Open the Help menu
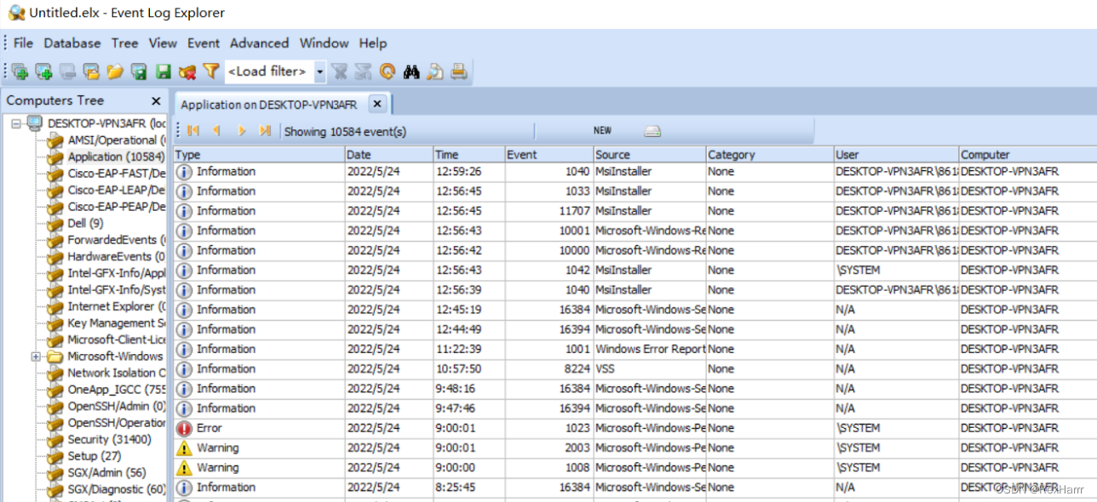This screenshot has width=1097, height=502. pos(373,43)
